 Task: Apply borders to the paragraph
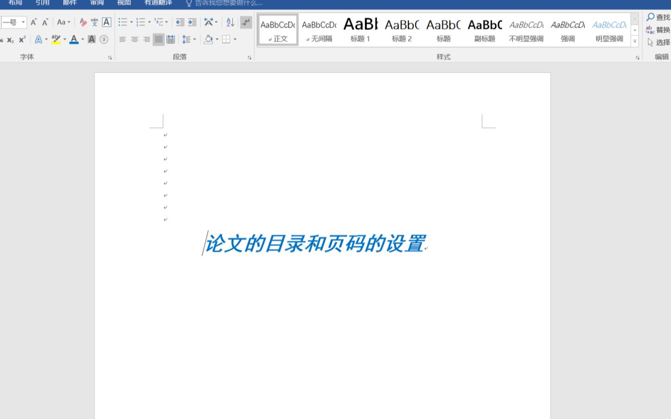point(226,40)
